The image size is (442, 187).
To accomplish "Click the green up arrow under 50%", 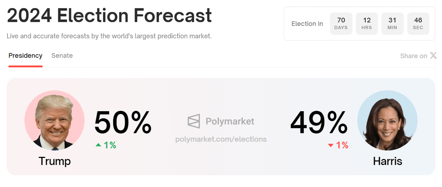I will pos(98,145).
